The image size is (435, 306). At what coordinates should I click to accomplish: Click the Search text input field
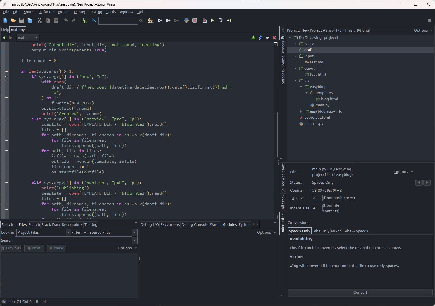tap(73, 240)
